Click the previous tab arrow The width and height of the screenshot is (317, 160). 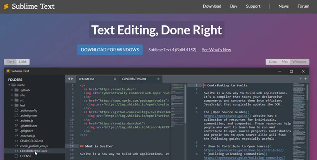pos(69,79)
